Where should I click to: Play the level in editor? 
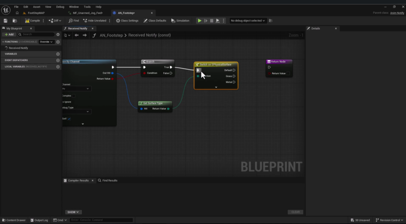pos(200,21)
